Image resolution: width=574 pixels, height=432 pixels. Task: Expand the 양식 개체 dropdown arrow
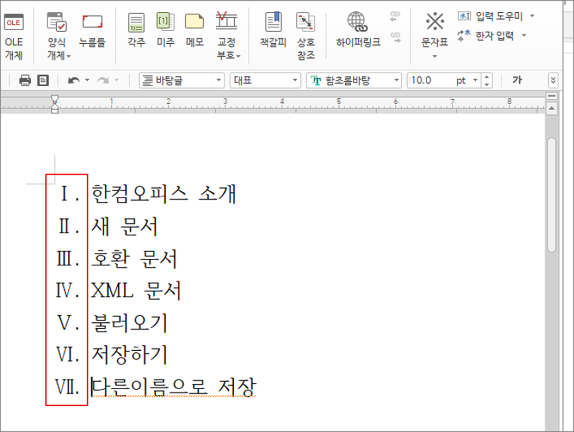(x=68, y=56)
